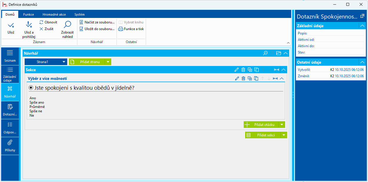Zoom out in the Návrhář header
Viewport: 368px width, 182px height.
coord(265,53)
